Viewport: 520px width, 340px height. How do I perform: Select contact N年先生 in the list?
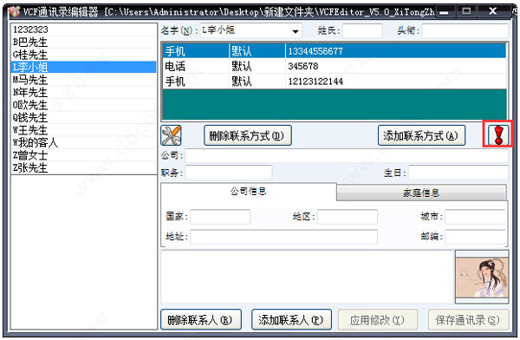tap(83, 92)
